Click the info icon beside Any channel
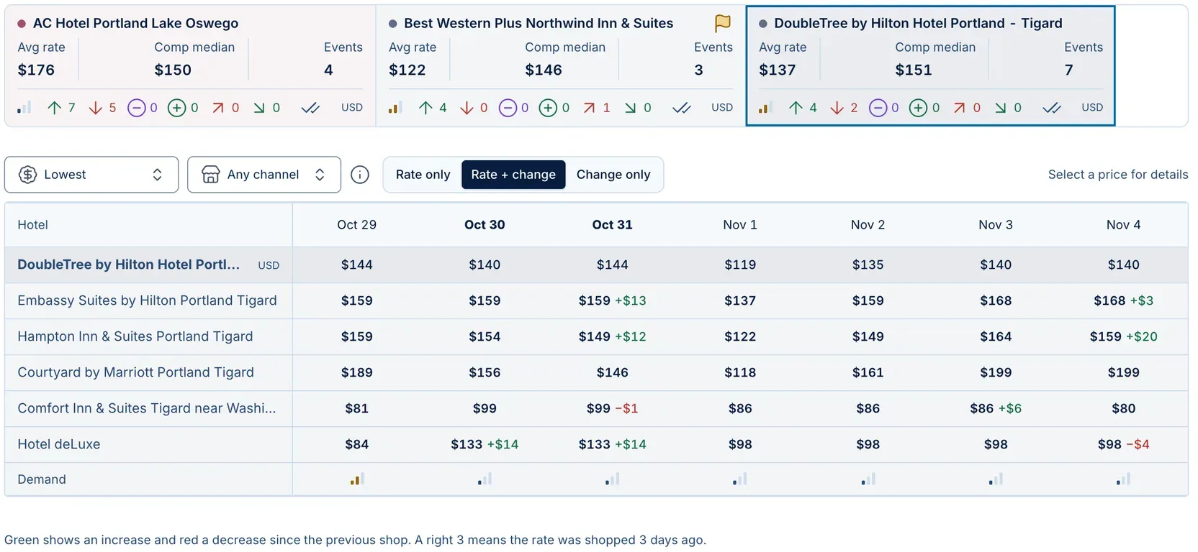 pyautogui.click(x=360, y=175)
